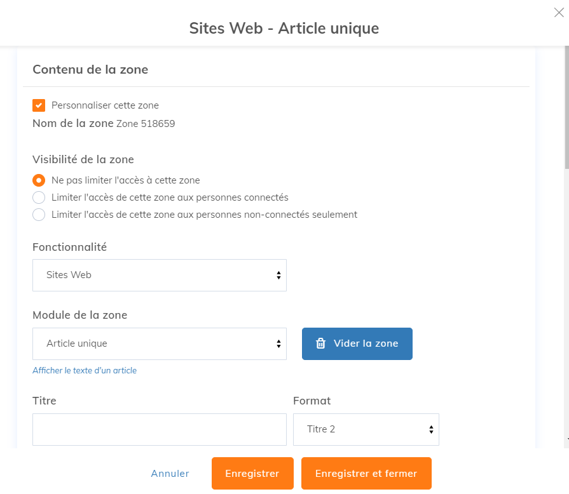The width and height of the screenshot is (569, 494).
Task: Click the arrows on Article unique select
Action: click(278, 344)
